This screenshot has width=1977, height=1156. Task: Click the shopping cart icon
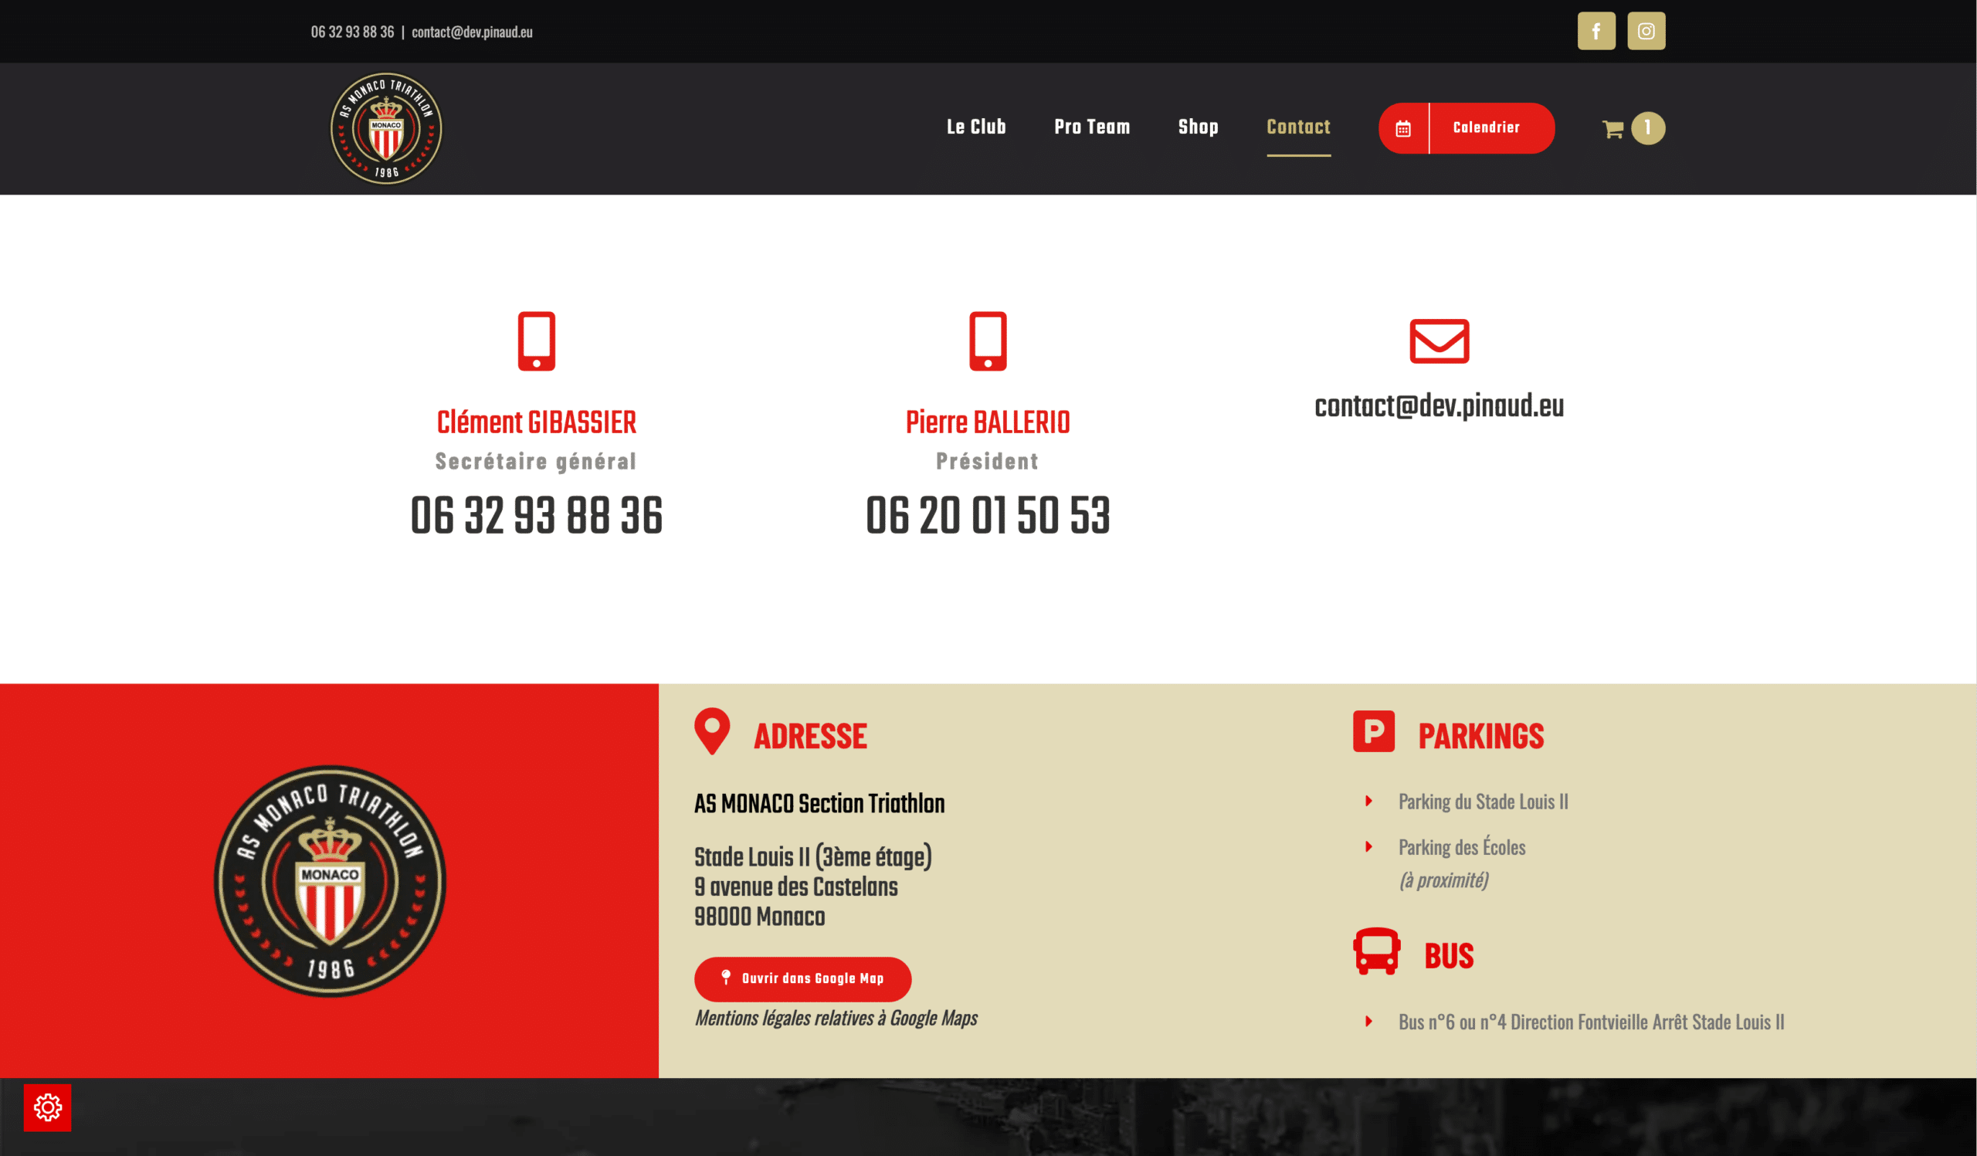pyautogui.click(x=1613, y=129)
